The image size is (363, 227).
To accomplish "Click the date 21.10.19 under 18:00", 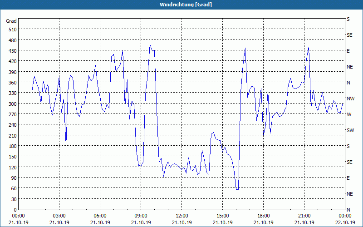I will pos(264,222).
